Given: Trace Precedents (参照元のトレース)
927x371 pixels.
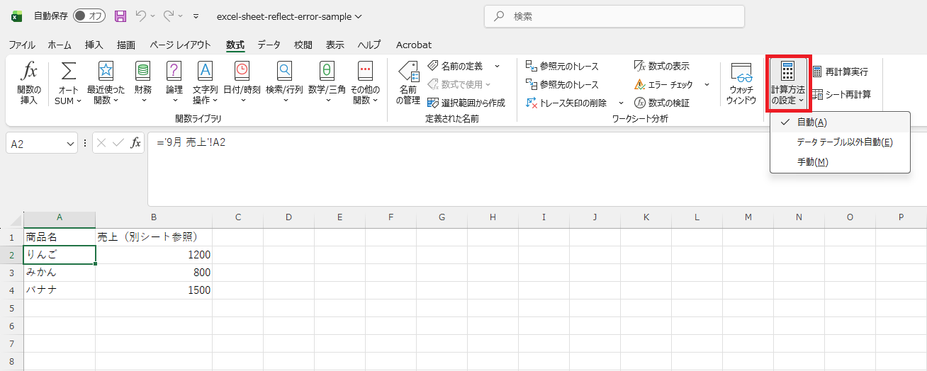Looking at the screenshot, I should click(562, 66).
